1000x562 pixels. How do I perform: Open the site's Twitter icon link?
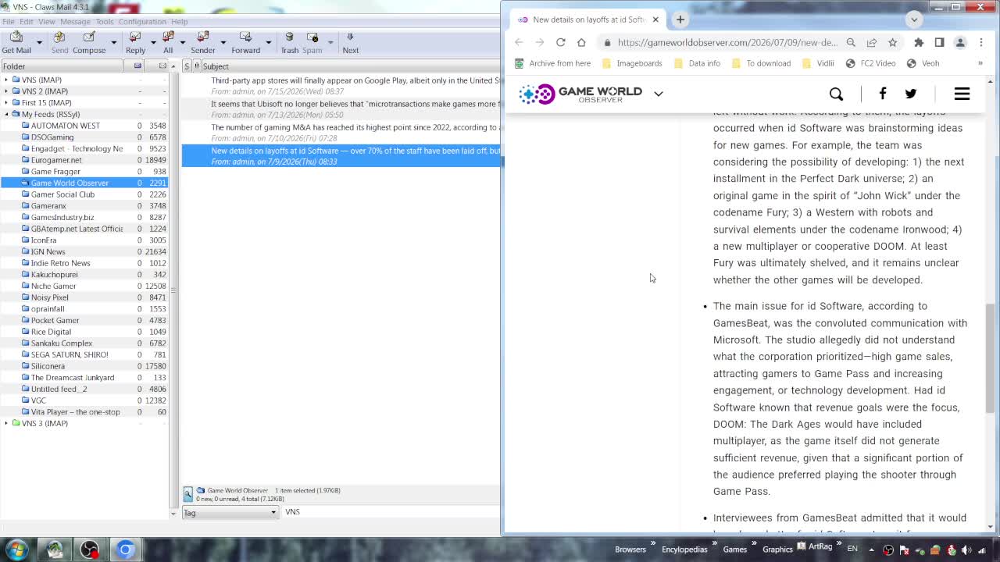coord(911,94)
